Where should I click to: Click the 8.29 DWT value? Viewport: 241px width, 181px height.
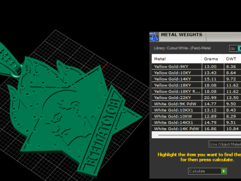[x=231, y=116]
